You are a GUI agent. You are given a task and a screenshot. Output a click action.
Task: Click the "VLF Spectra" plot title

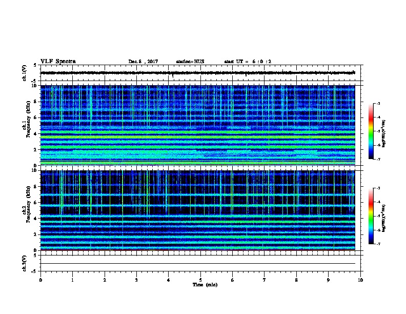pyautogui.click(x=58, y=62)
